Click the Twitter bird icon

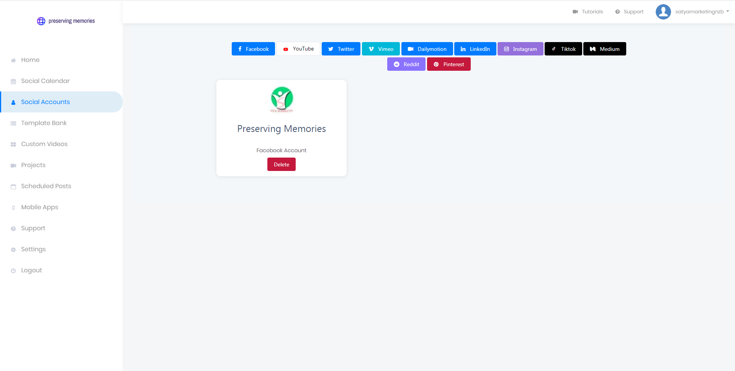331,49
